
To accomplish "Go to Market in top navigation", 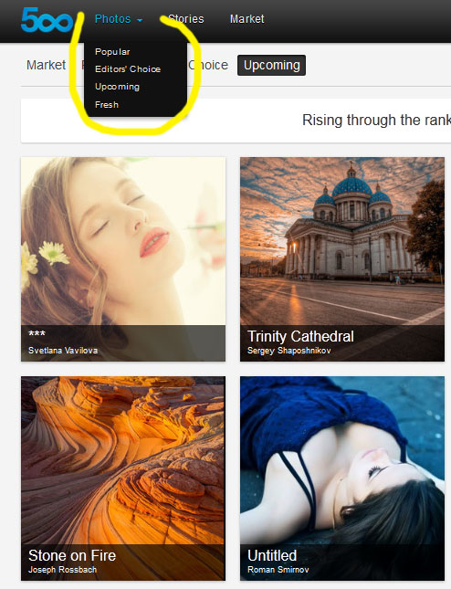I will coord(247,19).
